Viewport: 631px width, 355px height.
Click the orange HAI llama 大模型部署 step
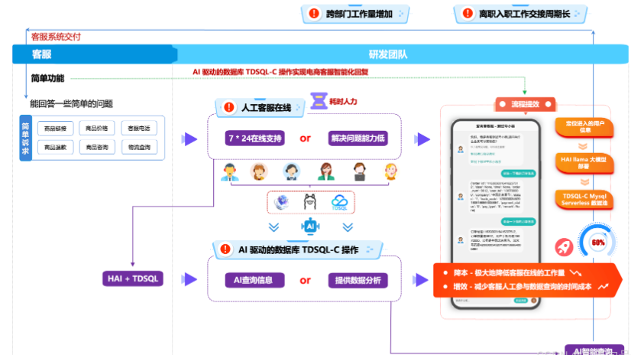[584, 162]
